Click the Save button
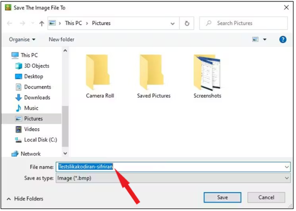296x211 pixels. coord(222,198)
